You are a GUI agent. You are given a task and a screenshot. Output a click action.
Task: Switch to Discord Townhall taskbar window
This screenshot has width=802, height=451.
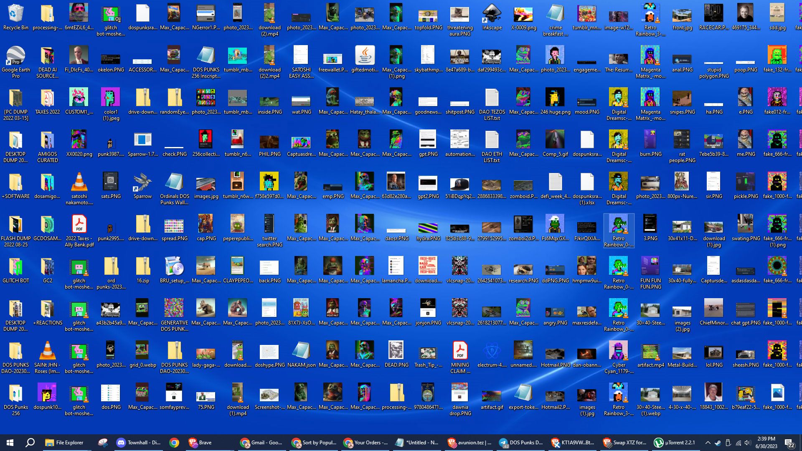(x=138, y=443)
